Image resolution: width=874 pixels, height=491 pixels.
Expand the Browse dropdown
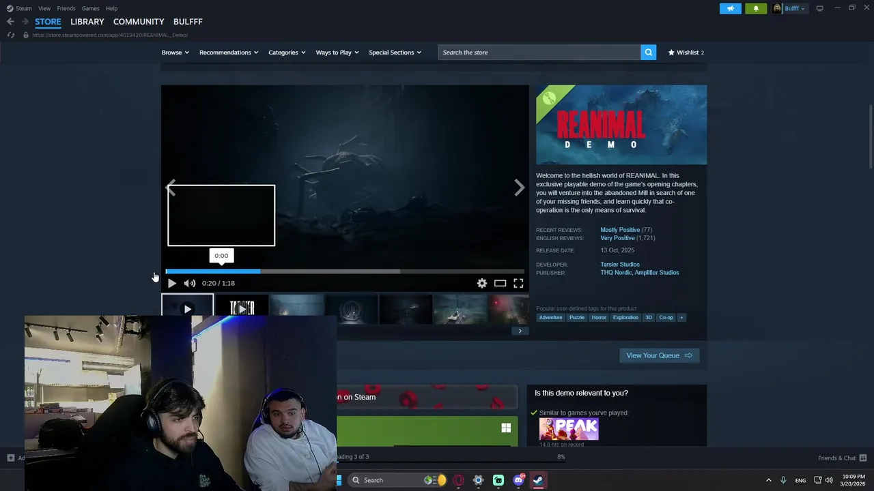pos(175,53)
